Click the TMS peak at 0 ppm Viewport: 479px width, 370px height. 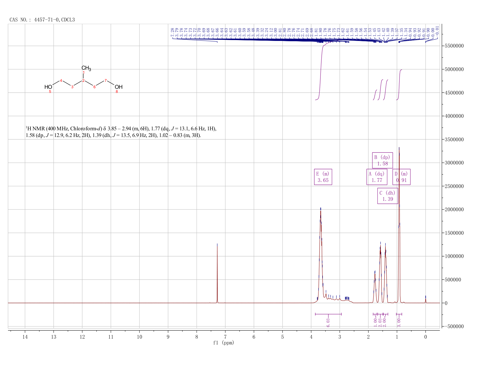point(426,299)
